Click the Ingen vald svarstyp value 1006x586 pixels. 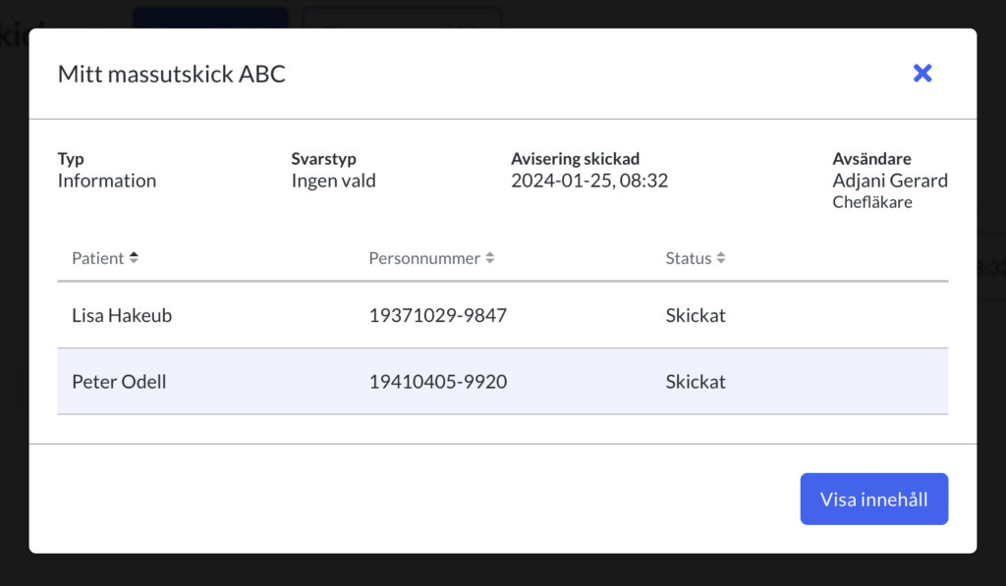[x=334, y=181]
